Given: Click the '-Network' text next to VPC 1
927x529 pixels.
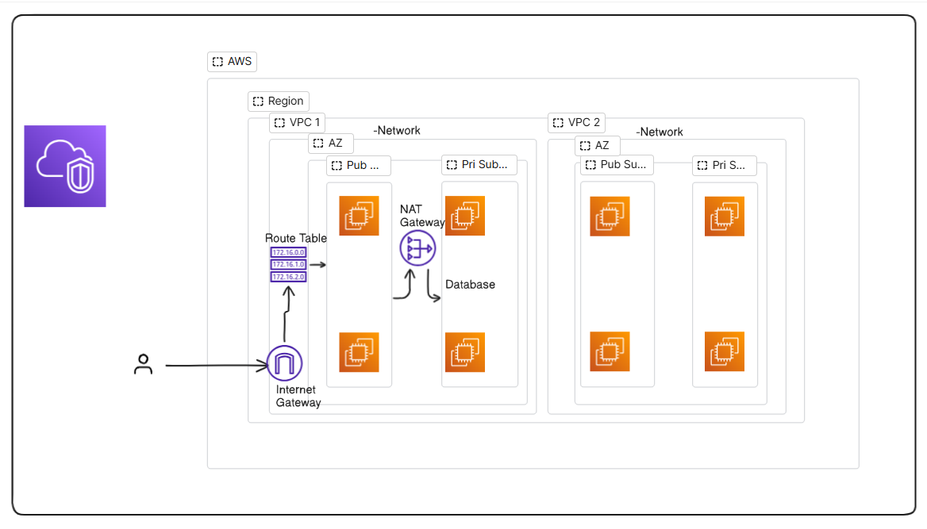Looking at the screenshot, I should pyautogui.click(x=397, y=131).
